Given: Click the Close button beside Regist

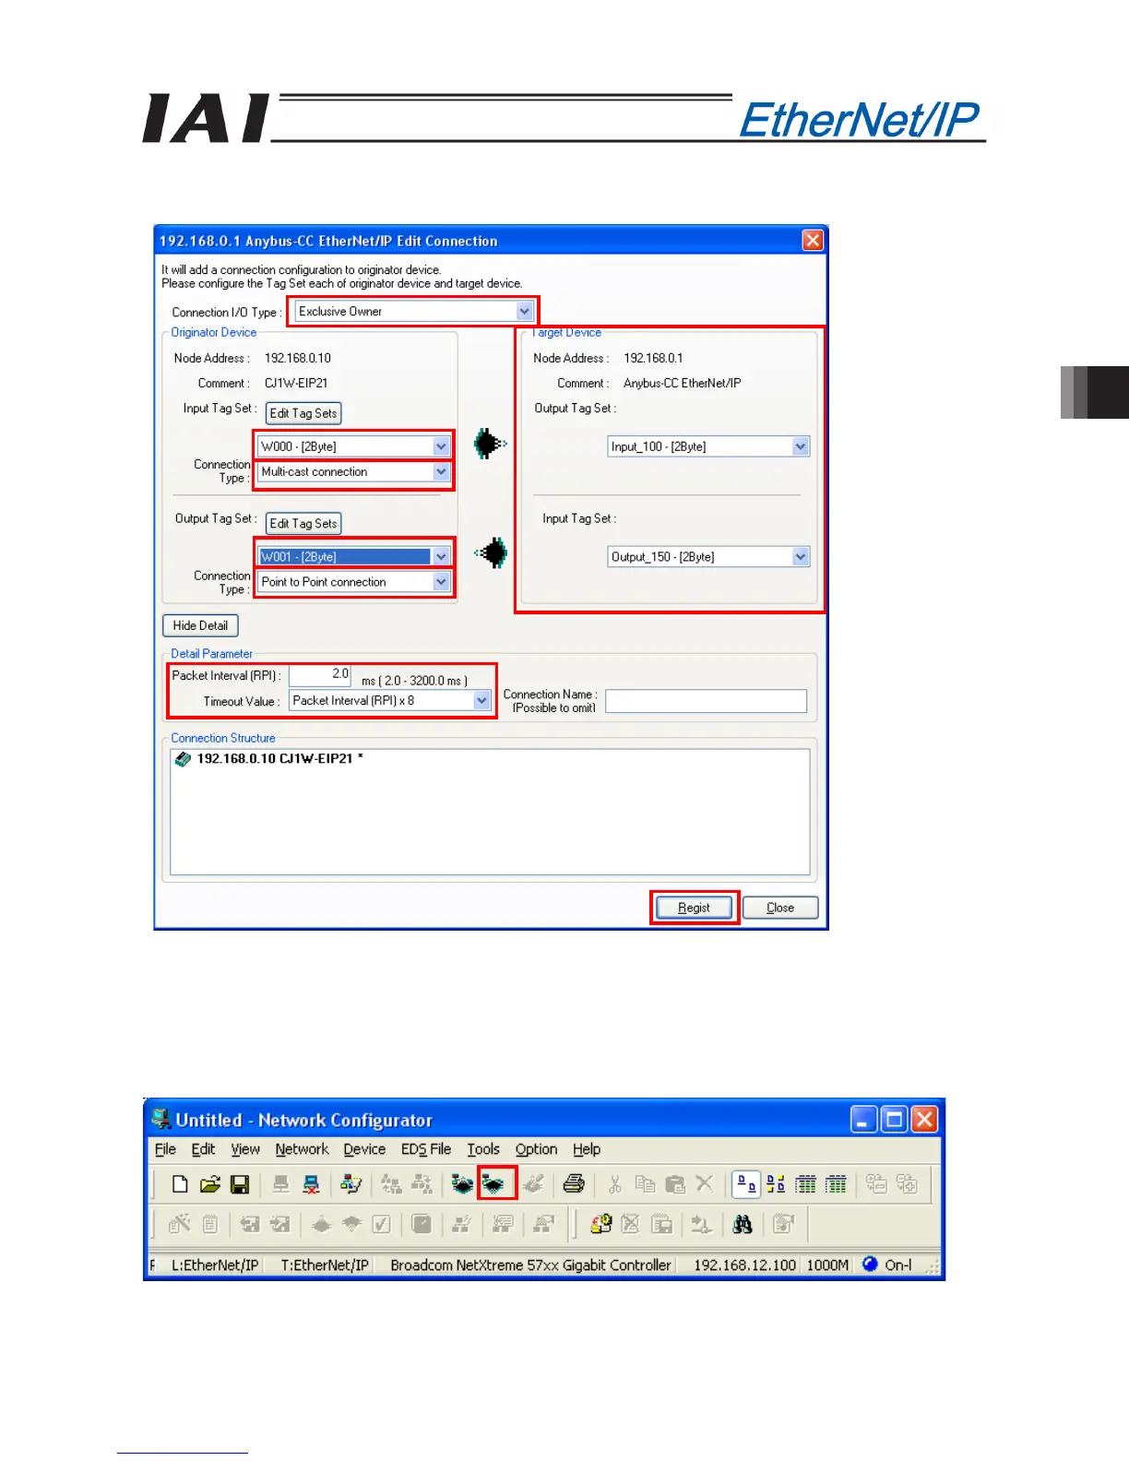Looking at the screenshot, I should pos(780,908).
